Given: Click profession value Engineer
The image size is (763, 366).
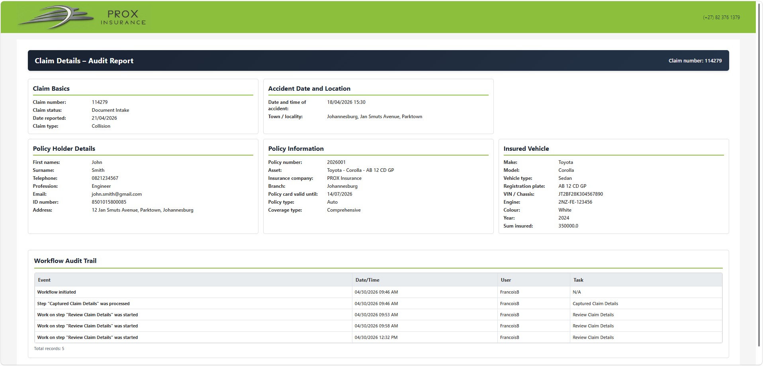Looking at the screenshot, I should 101,186.
